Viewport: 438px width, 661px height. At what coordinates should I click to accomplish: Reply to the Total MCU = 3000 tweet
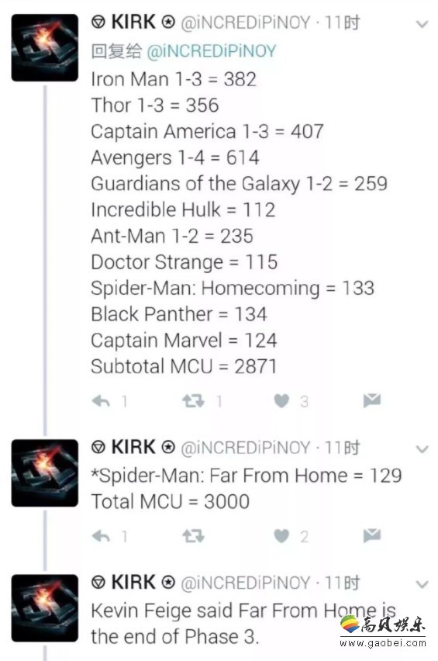(x=101, y=536)
